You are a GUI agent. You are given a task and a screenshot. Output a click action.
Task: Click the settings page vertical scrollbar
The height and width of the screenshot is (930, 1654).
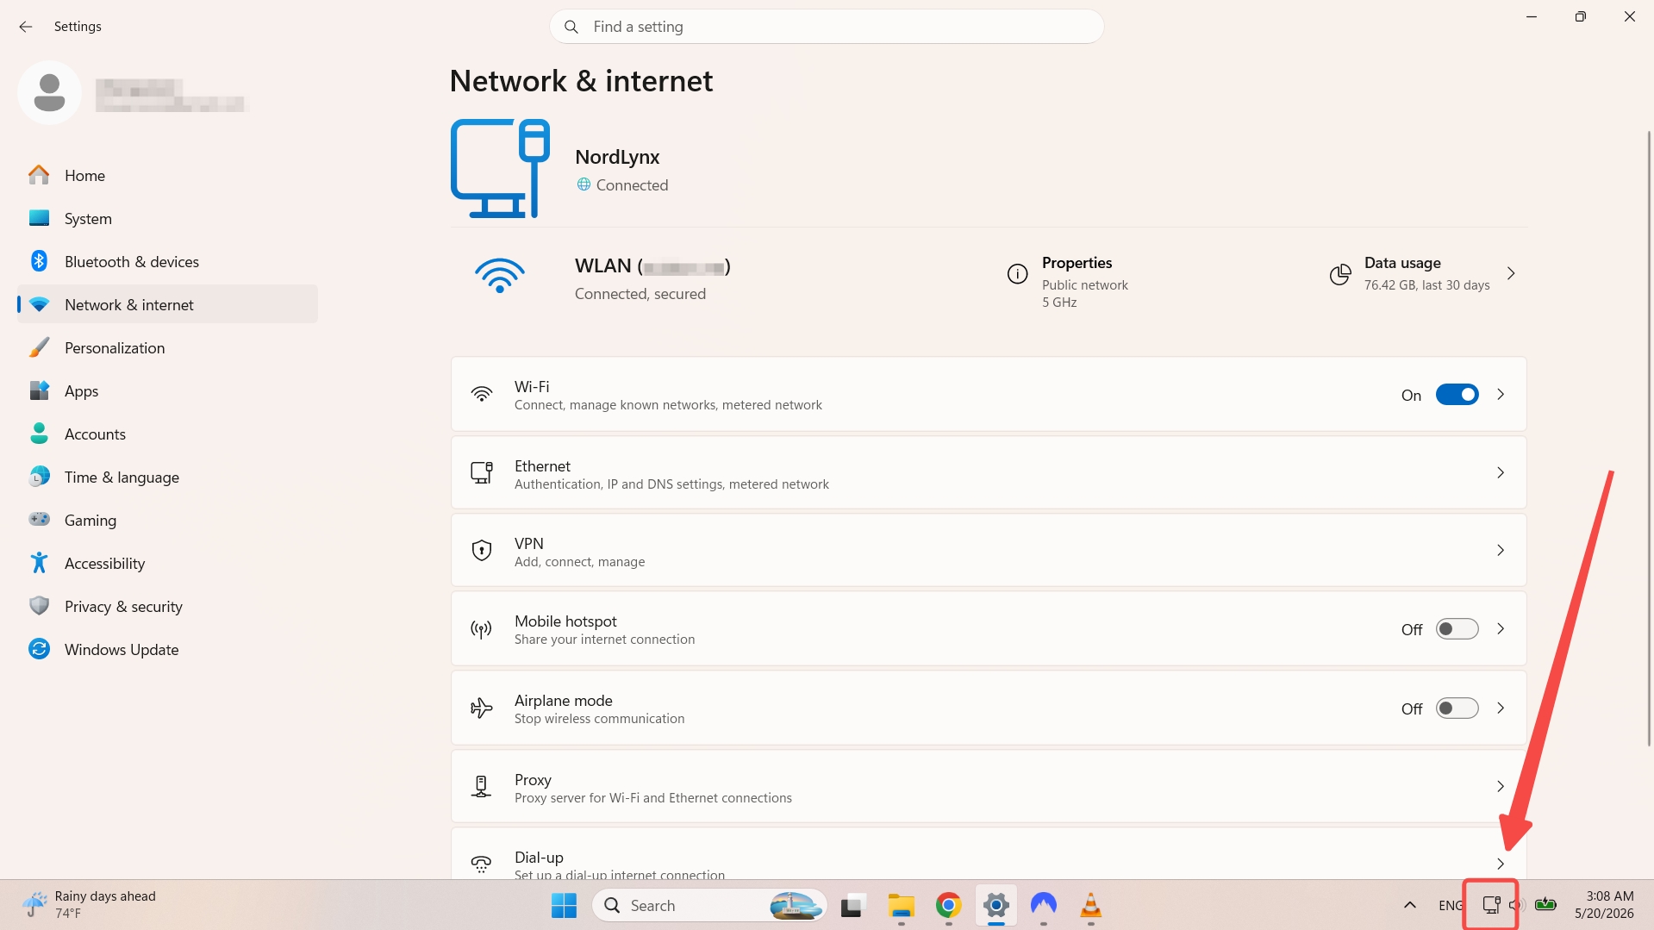tap(1649, 440)
